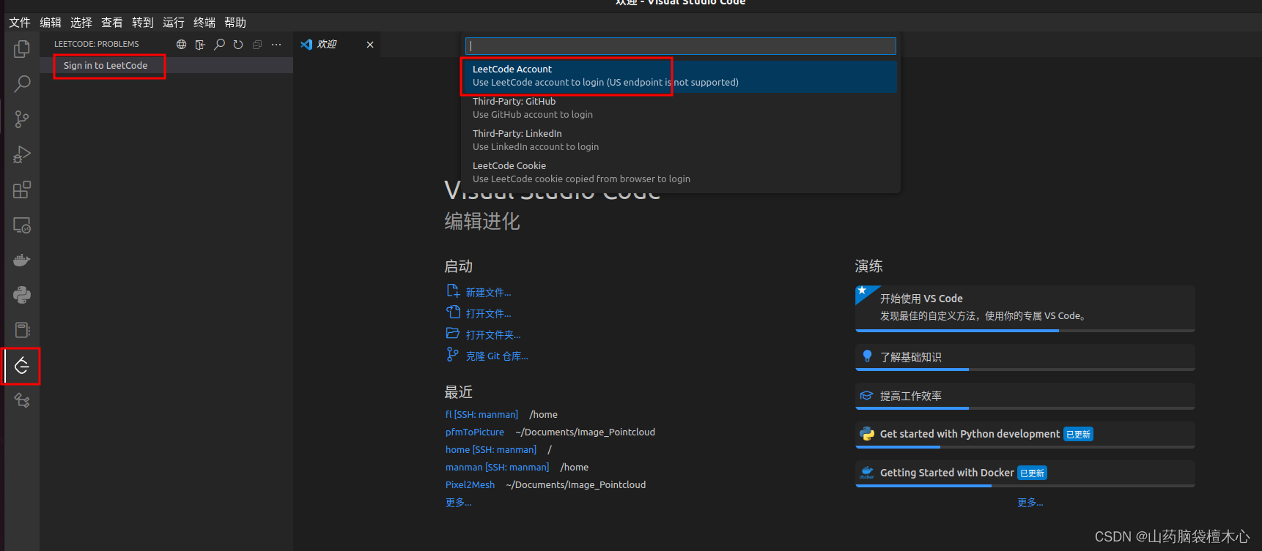The image size is (1262, 551).
Task: Open the 选择 menu
Action: pyautogui.click(x=81, y=23)
